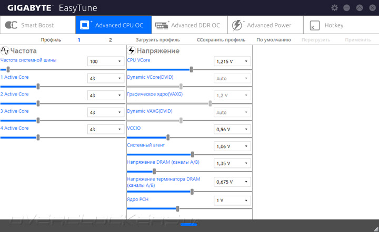Open the Ядро PCH voltage dropdown

click(x=232, y=201)
